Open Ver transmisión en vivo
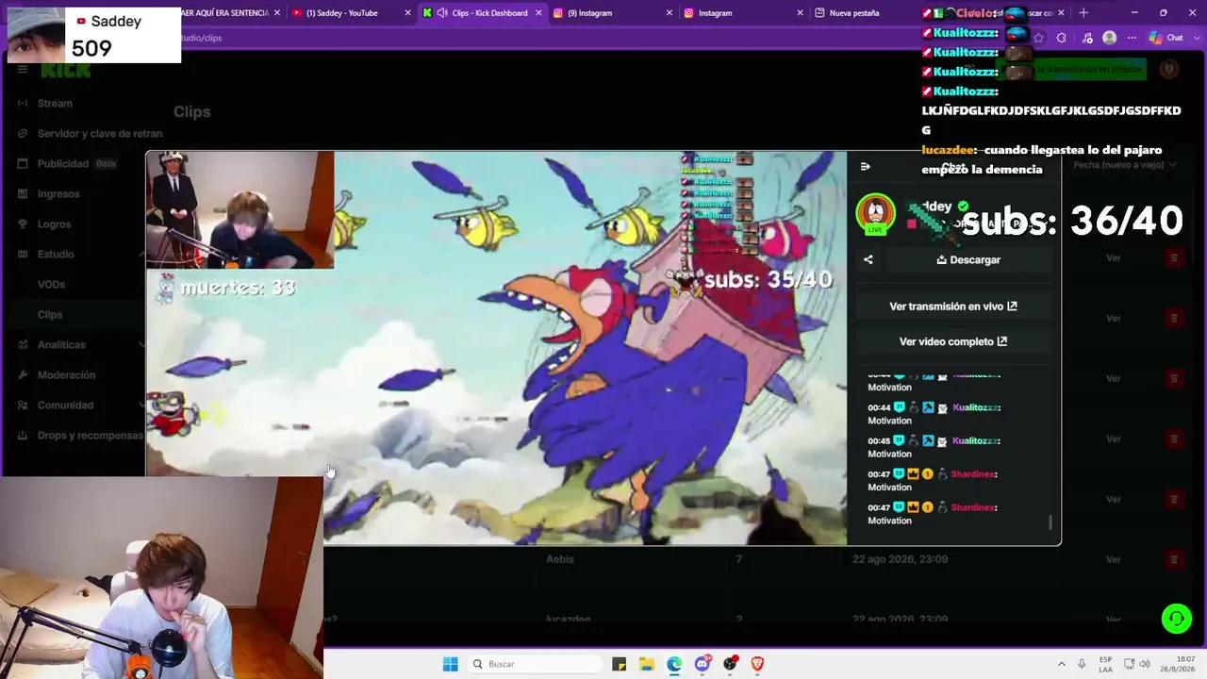Image resolution: width=1207 pixels, height=679 pixels. [953, 306]
